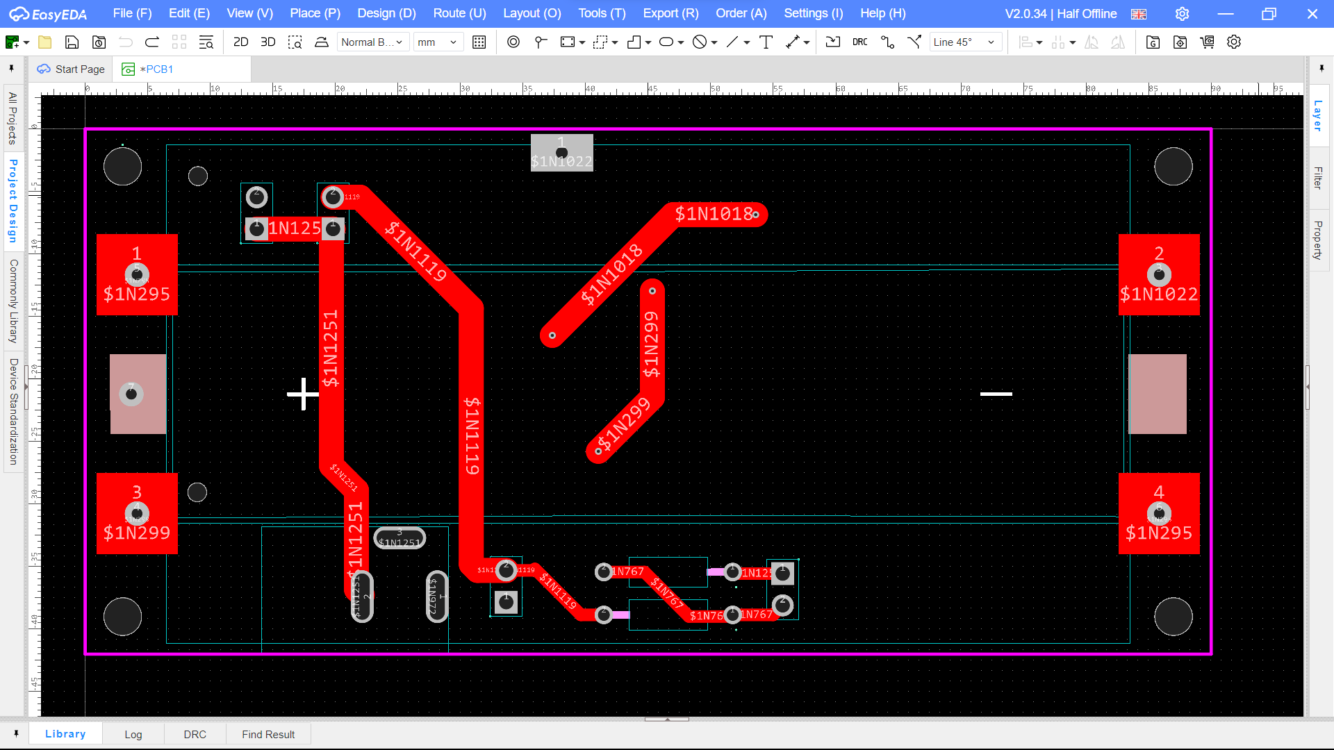1334x750 pixels.
Task: Open the folder icon in toolbar
Action: 45,42
